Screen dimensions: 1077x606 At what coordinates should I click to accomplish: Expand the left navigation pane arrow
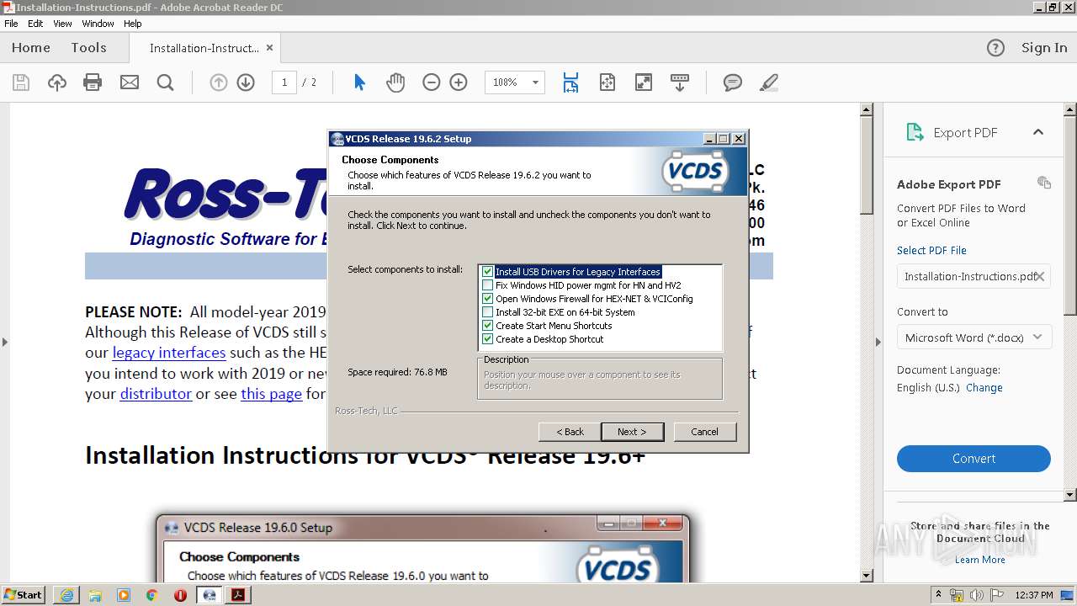click(5, 342)
